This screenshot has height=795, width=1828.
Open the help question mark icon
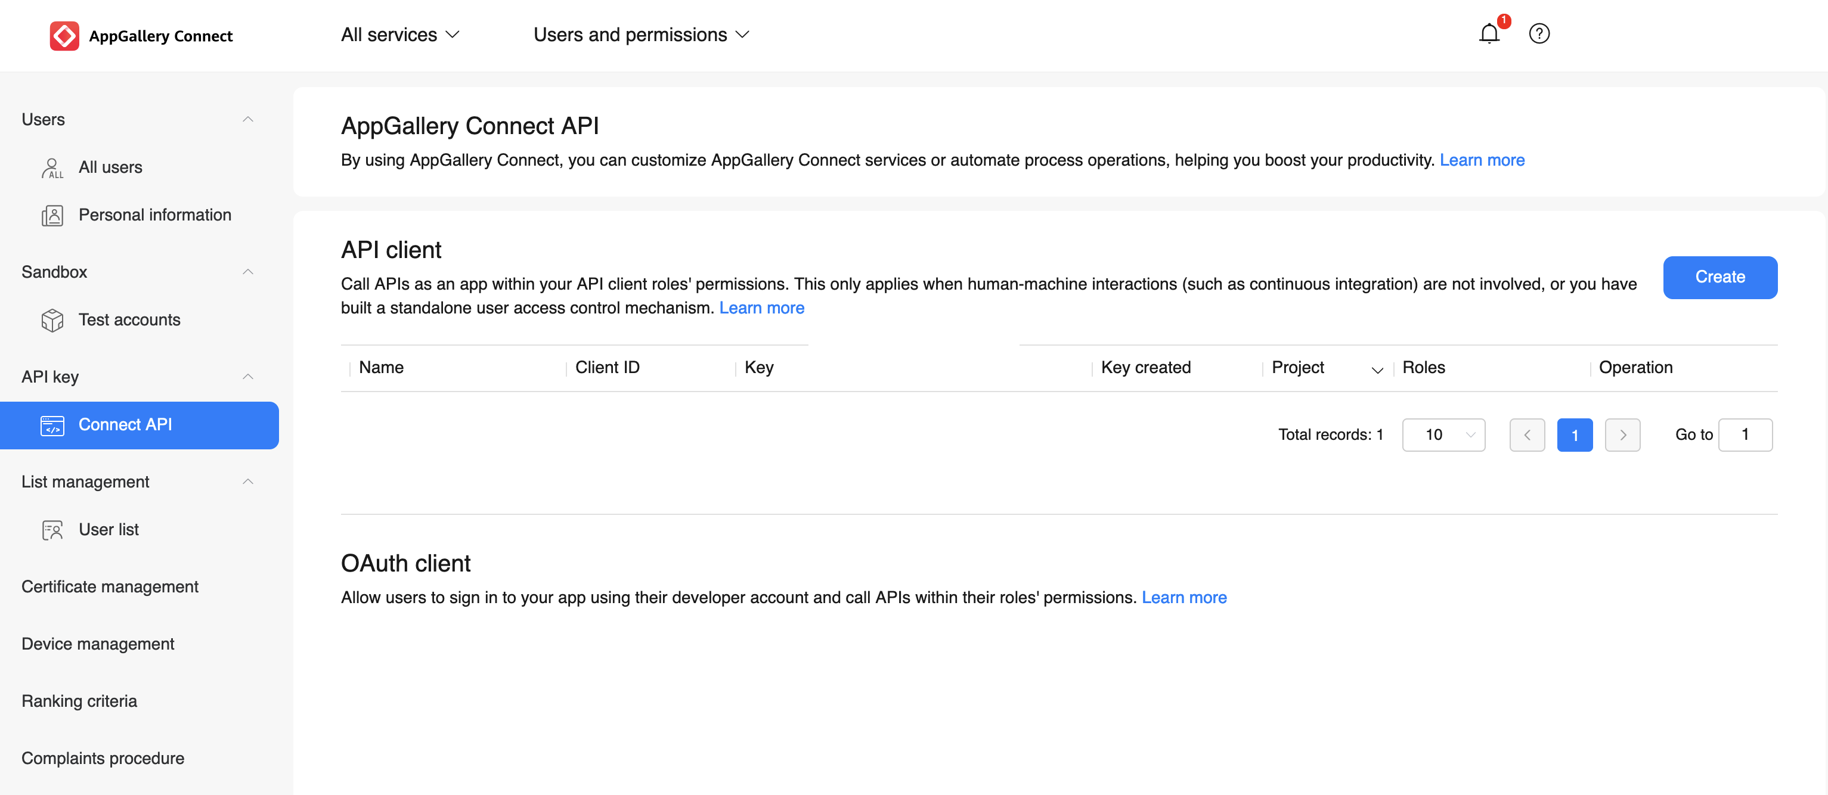coord(1538,33)
